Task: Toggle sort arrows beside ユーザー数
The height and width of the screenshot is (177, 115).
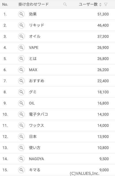Action: (x=100, y=5)
